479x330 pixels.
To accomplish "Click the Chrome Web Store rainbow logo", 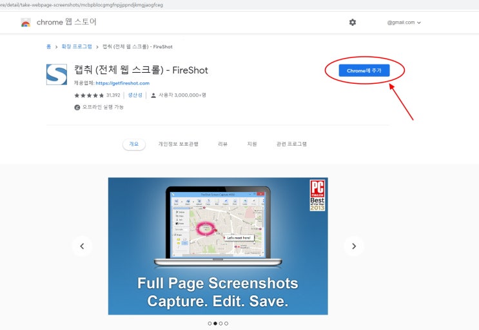I will click(26, 23).
